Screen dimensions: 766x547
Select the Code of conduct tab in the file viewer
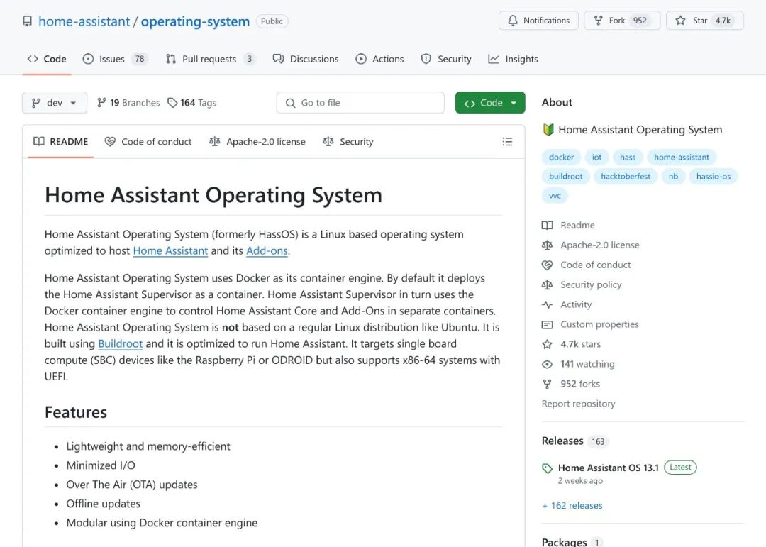pos(148,142)
